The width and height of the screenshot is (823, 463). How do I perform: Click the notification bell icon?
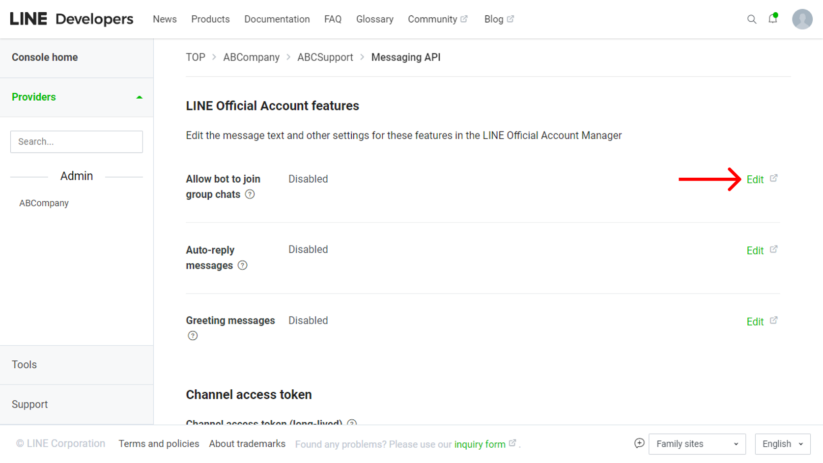click(x=772, y=19)
